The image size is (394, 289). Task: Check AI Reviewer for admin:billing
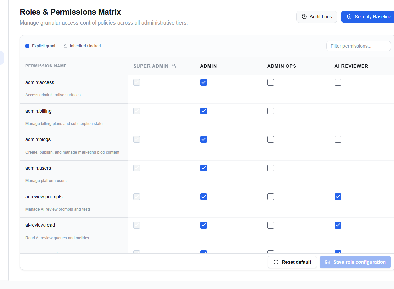pos(338,111)
